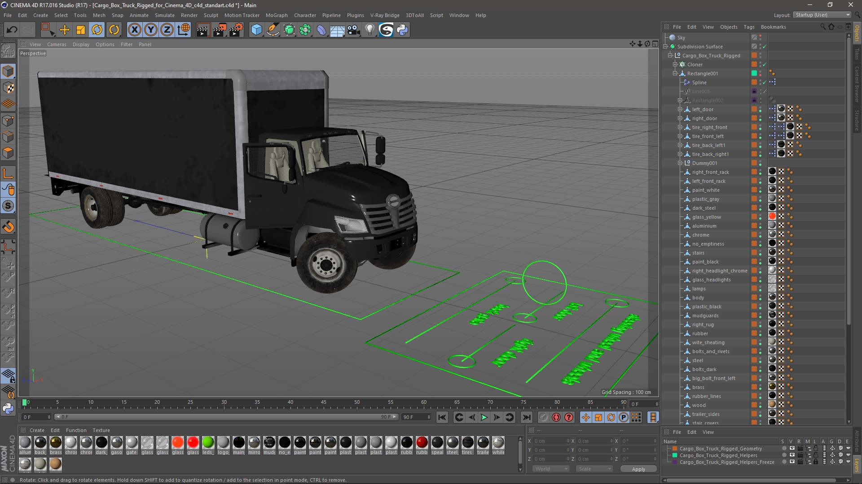
Task: Toggle solo for Cargo_Box_Truck_Rigged_Geometry layer
Action: pyautogui.click(x=784, y=449)
